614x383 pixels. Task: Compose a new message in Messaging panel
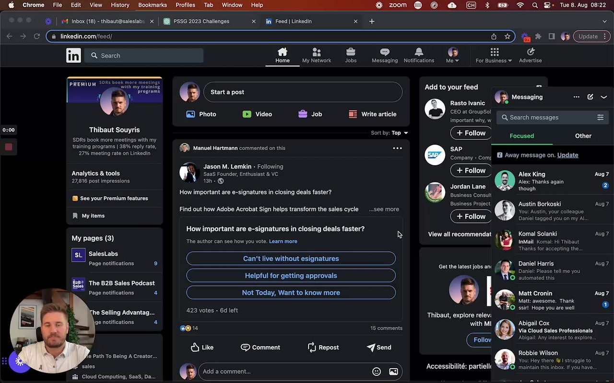[590, 97]
